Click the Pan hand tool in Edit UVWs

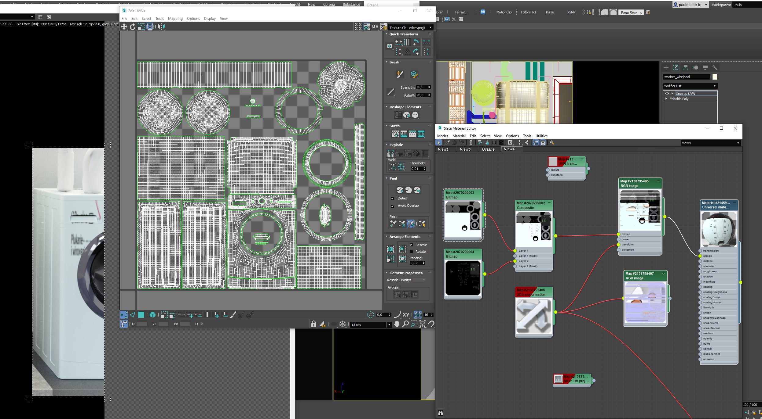pyautogui.click(x=397, y=324)
